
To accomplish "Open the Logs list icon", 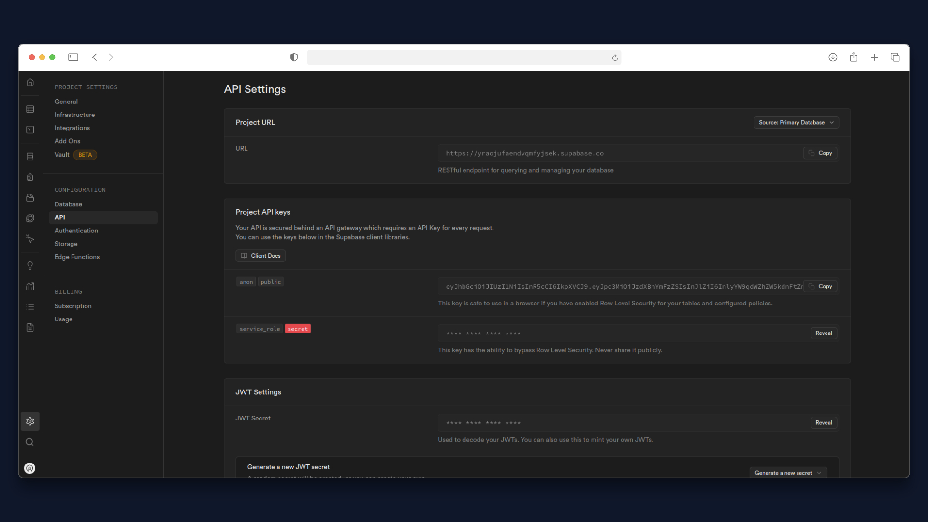I will [30, 307].
